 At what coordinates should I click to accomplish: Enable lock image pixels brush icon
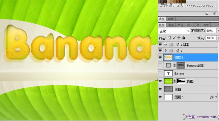coord(174,38)
